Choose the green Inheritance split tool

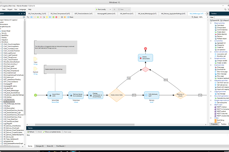[38, 17]
